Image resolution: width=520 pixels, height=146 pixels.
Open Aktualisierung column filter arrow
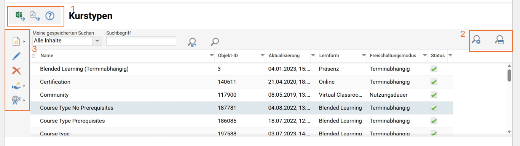[x=313, y=56]
